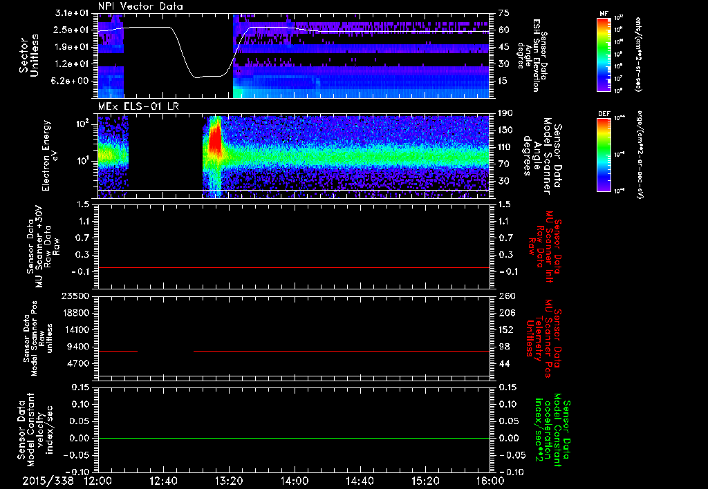This screenshot has width=708, height=489.
Task: Click the 44 telemetry position tick
Action: pos(504,363)
